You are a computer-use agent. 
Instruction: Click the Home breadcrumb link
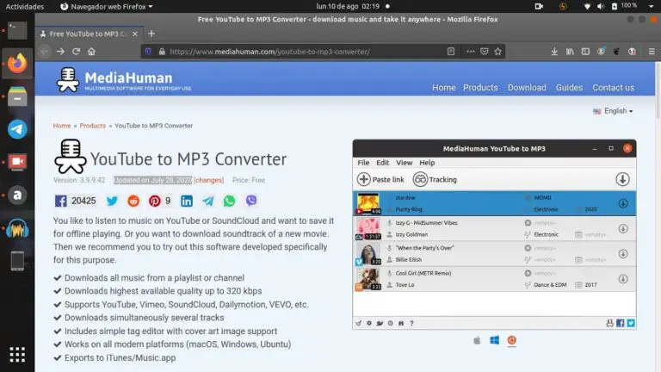(x=62, y=126)
